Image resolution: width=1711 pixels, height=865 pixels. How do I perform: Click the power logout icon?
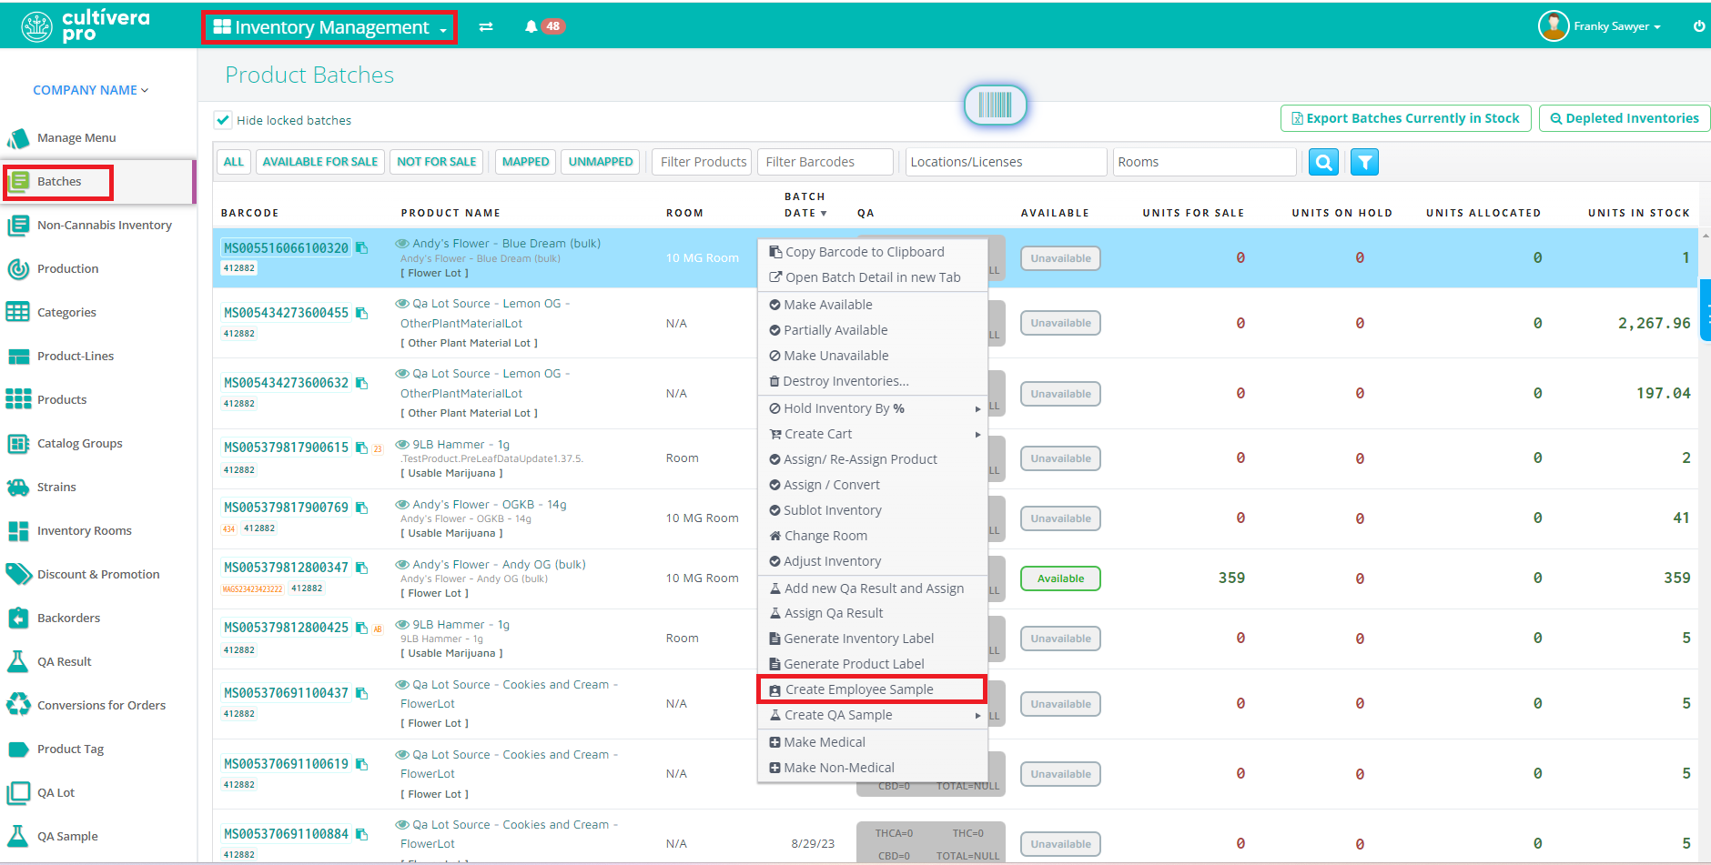[1698, 26]
